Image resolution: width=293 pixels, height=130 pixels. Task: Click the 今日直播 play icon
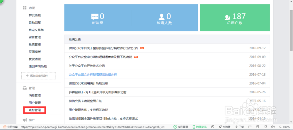click(x=175, y=127)
